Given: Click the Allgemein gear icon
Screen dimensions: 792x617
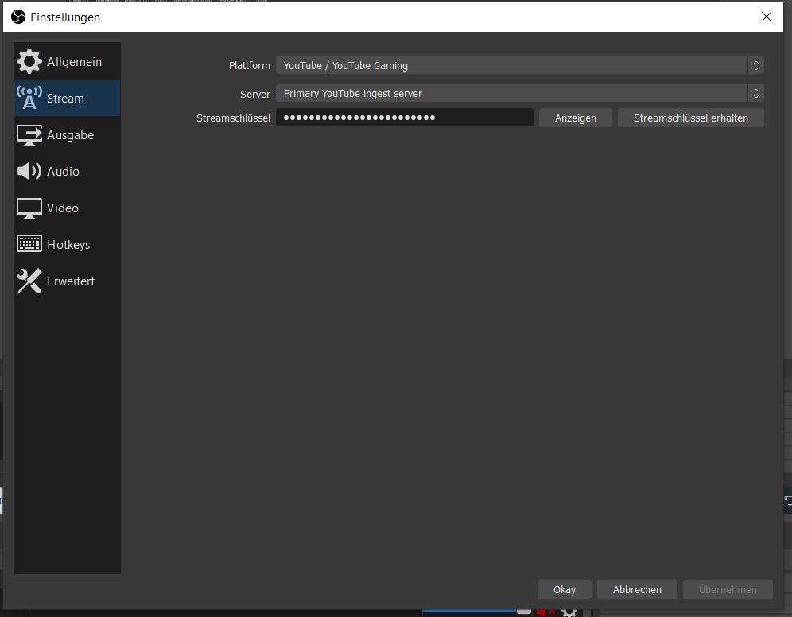Looking at the screenshot, I should click(29, 62).
